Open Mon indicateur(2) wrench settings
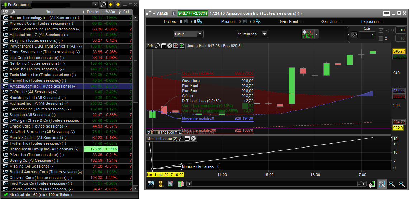This screenshot has height=199, width=410. click(x=181, y=139)
